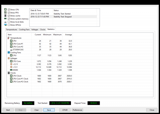Viewport: 160px width, 114px height.
Task: Click the Clocks category chip icon
Action: (x=8, y=73)
